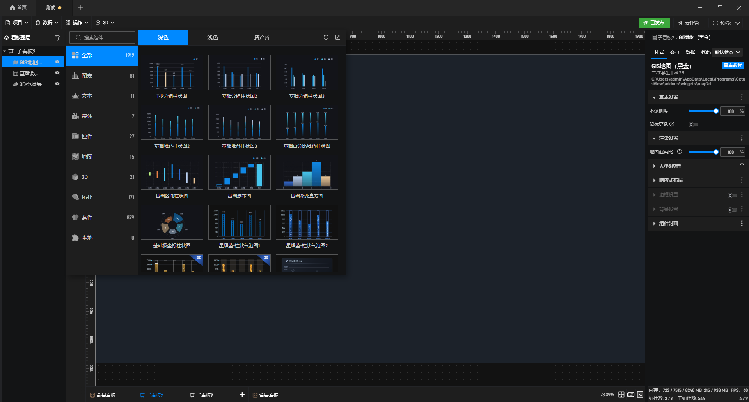Collapse the 子看板2 tree node
The height and width of the screenshot is (402, 749).
(x=4, y=51)
